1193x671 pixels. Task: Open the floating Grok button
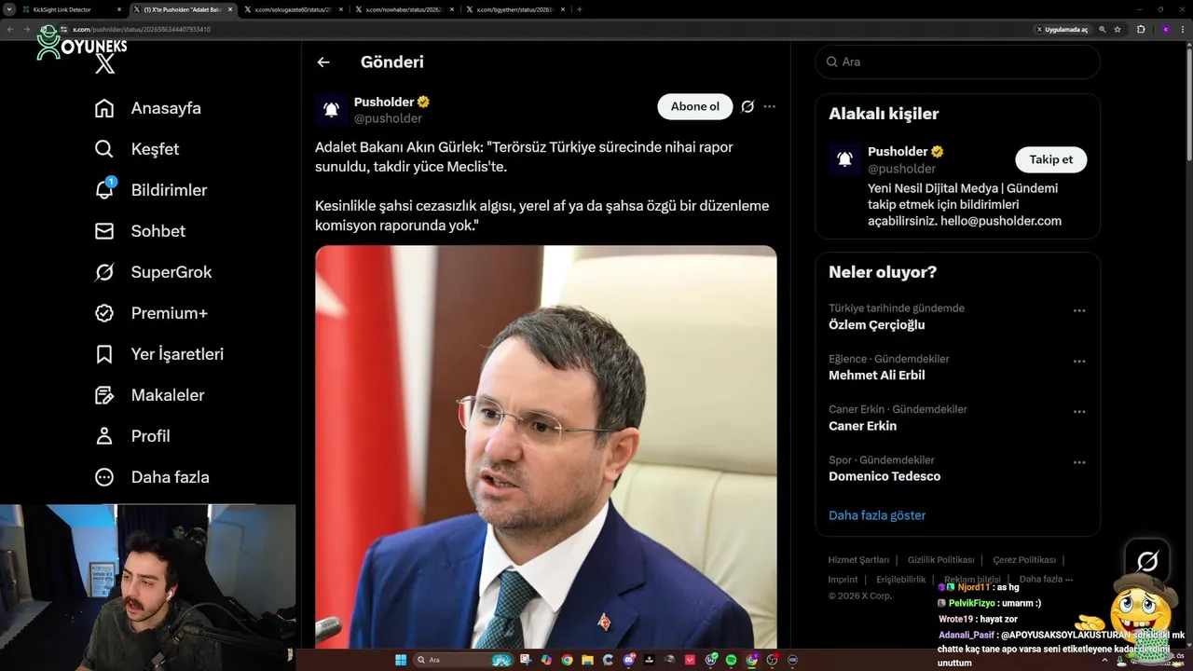click(x=1147, y=561)
